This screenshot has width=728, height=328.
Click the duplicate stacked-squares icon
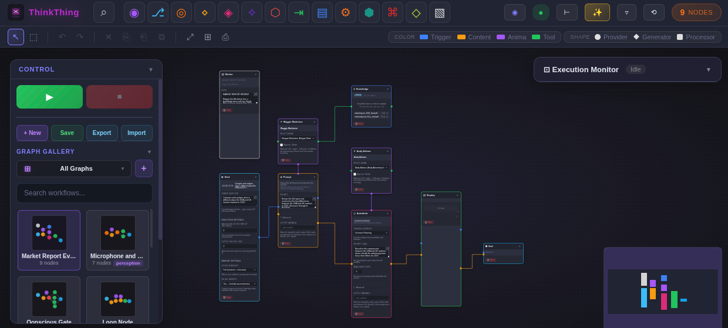pyautogui.click(x=161, y=37)
